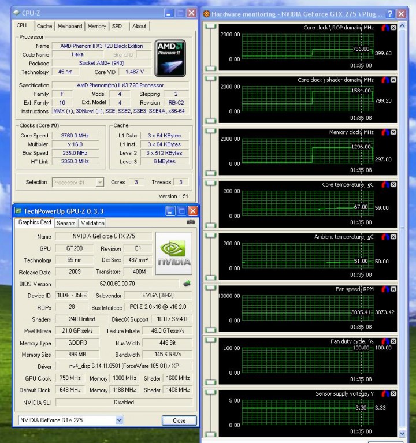Click the Hardware monitoring title bar gear icon

tap(207, 13)
